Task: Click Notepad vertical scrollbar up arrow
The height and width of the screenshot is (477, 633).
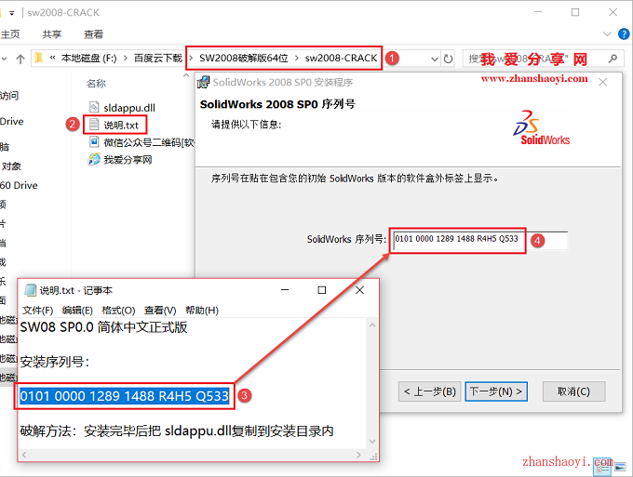Action: [x=372, y=325]
